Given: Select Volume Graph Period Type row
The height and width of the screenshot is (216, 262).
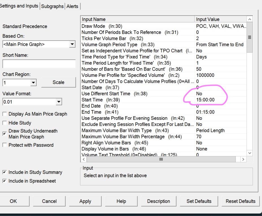Looking at the screenshot, I should [x=163, y=44].
